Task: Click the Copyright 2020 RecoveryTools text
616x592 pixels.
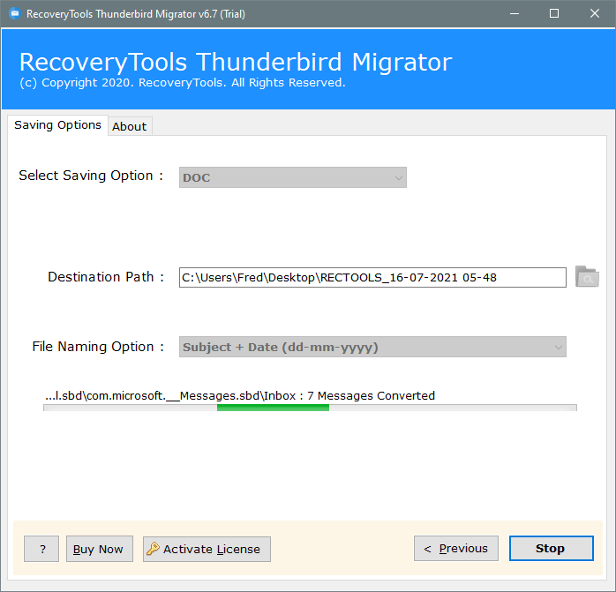Action: coord(183,83)
